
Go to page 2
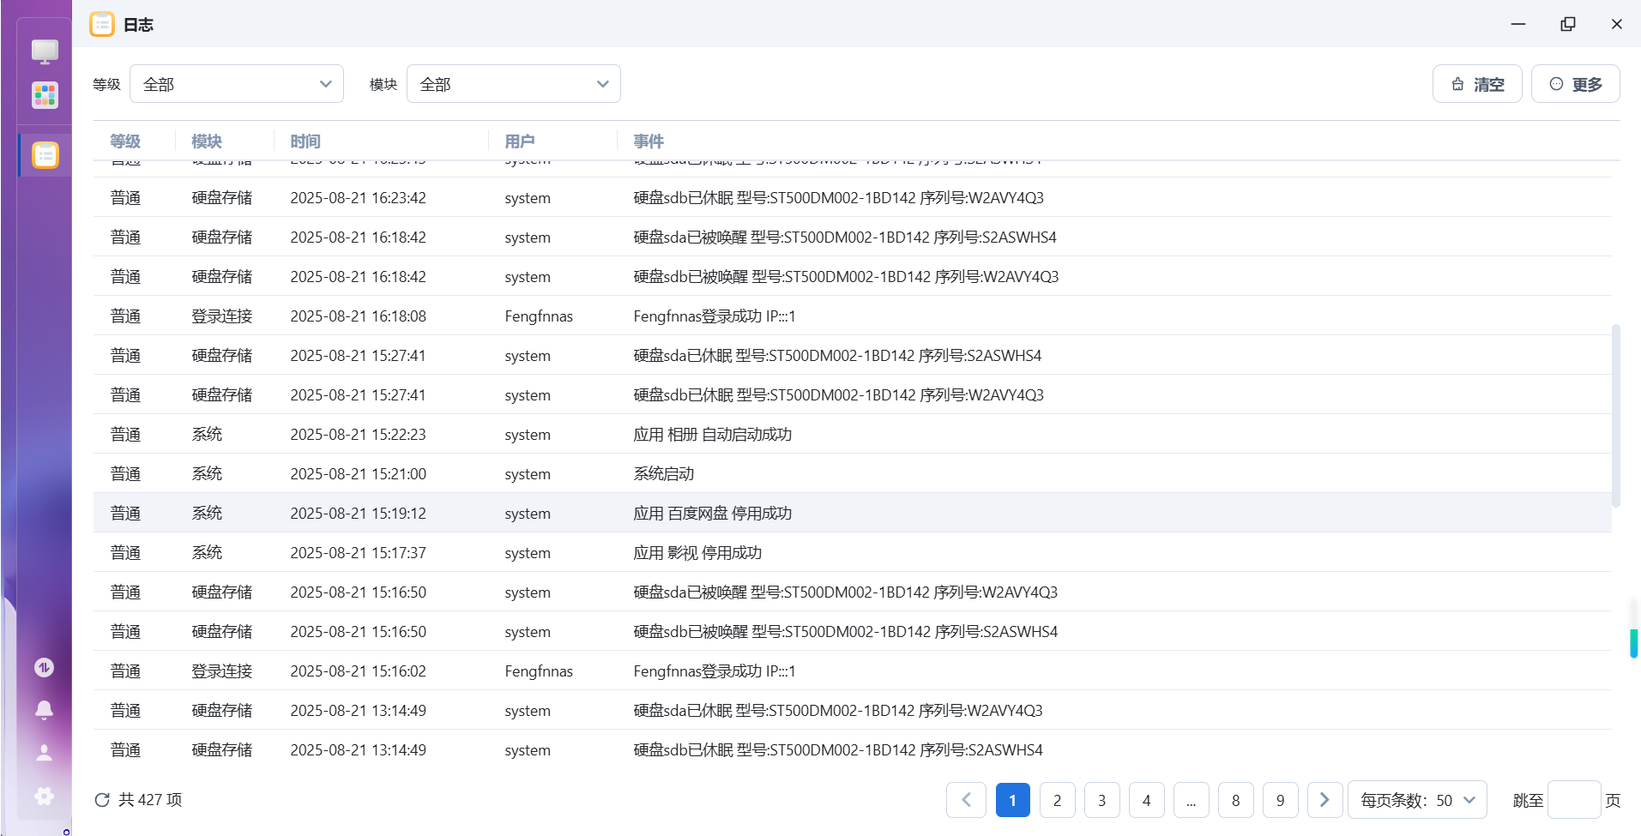1058,800
